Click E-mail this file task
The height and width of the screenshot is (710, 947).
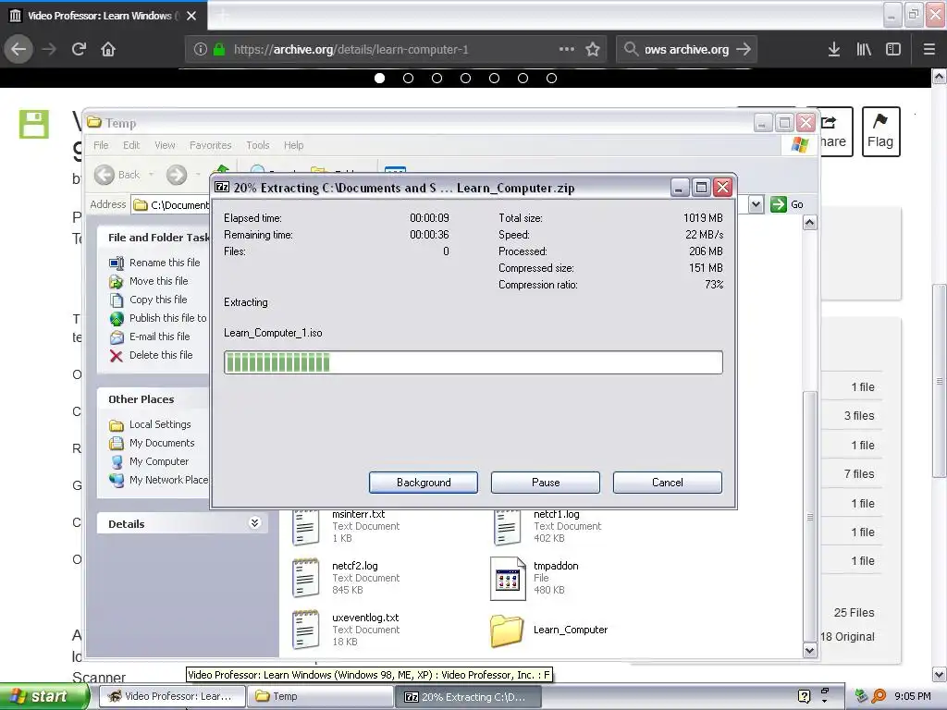[150, 337]
